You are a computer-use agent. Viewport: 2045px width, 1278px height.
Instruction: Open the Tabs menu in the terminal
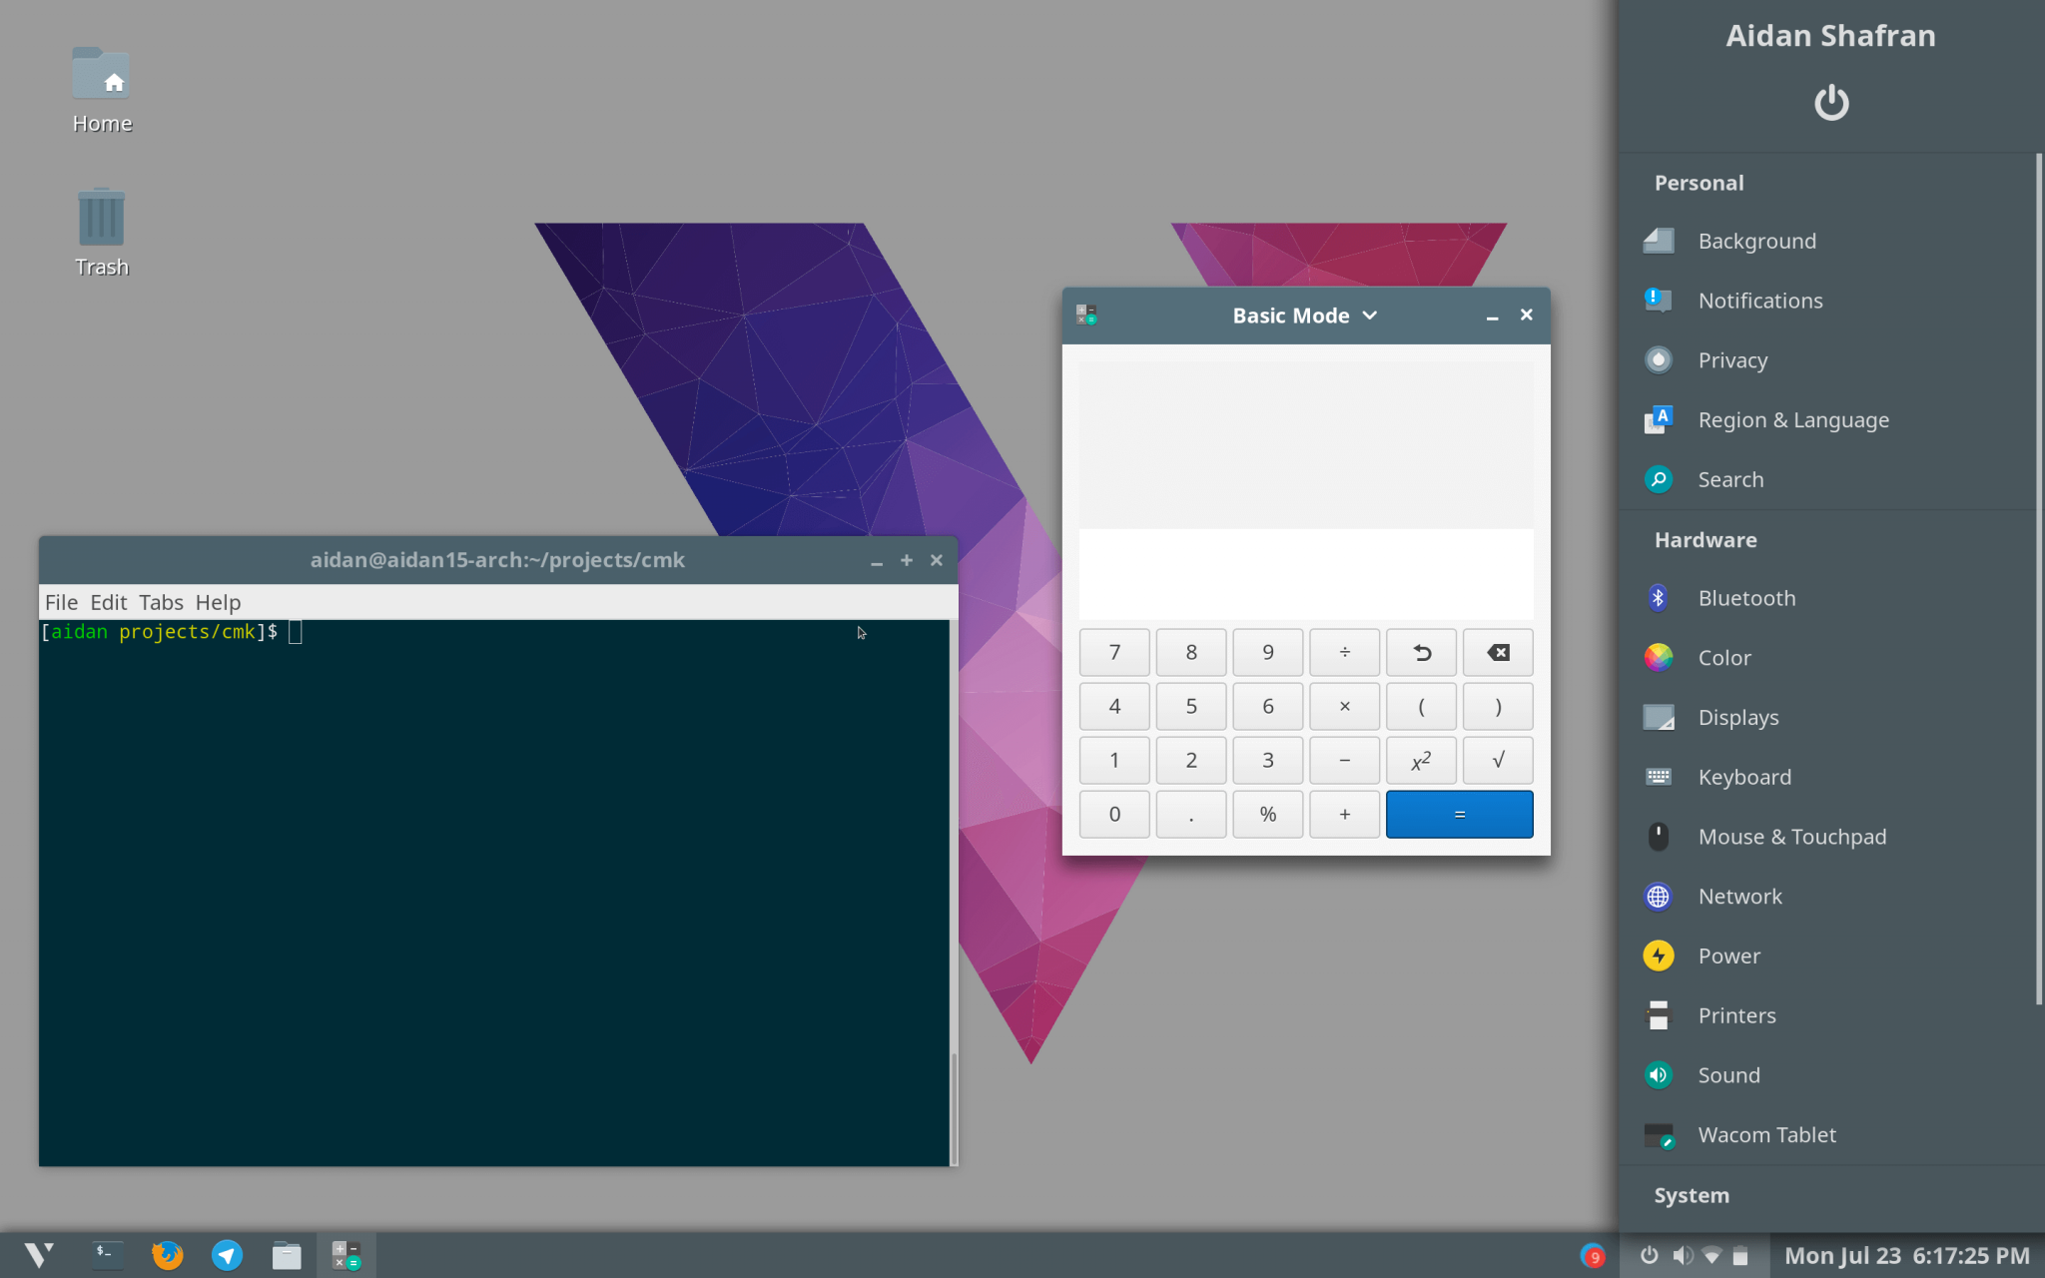click(162, 602)
